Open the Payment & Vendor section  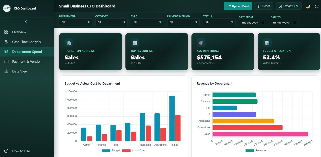point(26,61)
